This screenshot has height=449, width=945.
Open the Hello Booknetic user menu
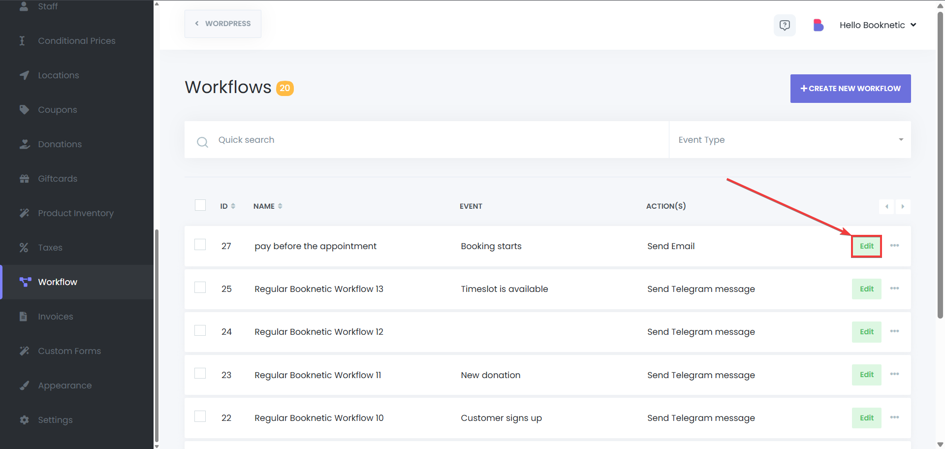tap(878, 25)
